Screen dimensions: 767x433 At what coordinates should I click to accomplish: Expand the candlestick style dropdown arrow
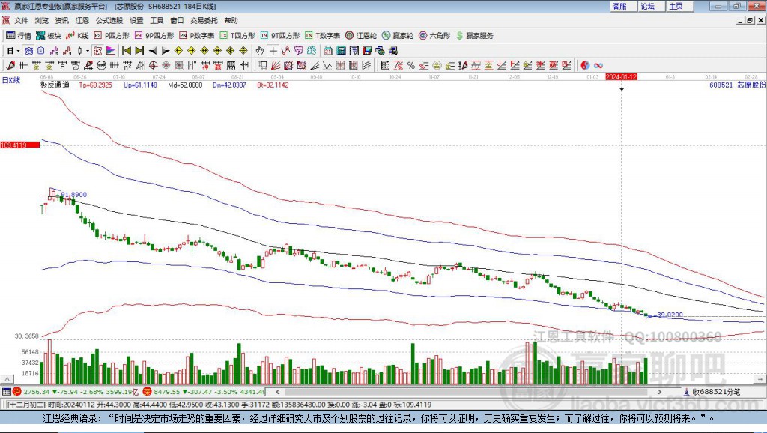pos(88,51)
